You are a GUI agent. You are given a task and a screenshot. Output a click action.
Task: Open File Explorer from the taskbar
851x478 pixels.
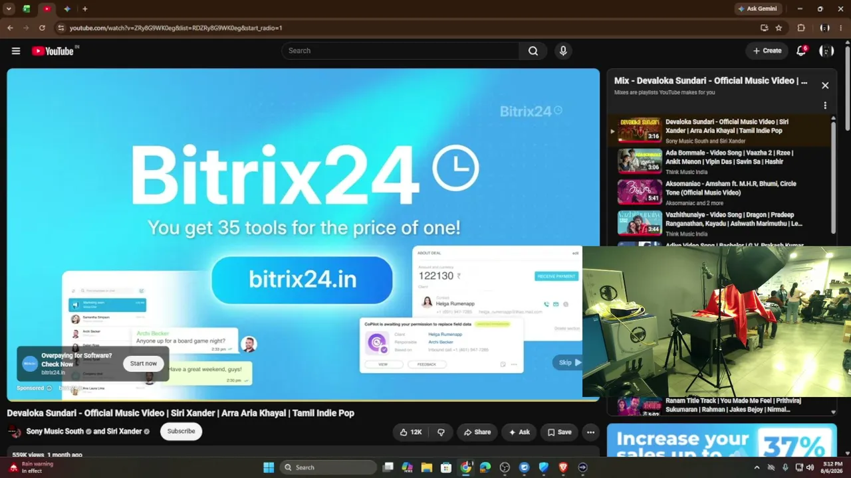pos(427,467)
